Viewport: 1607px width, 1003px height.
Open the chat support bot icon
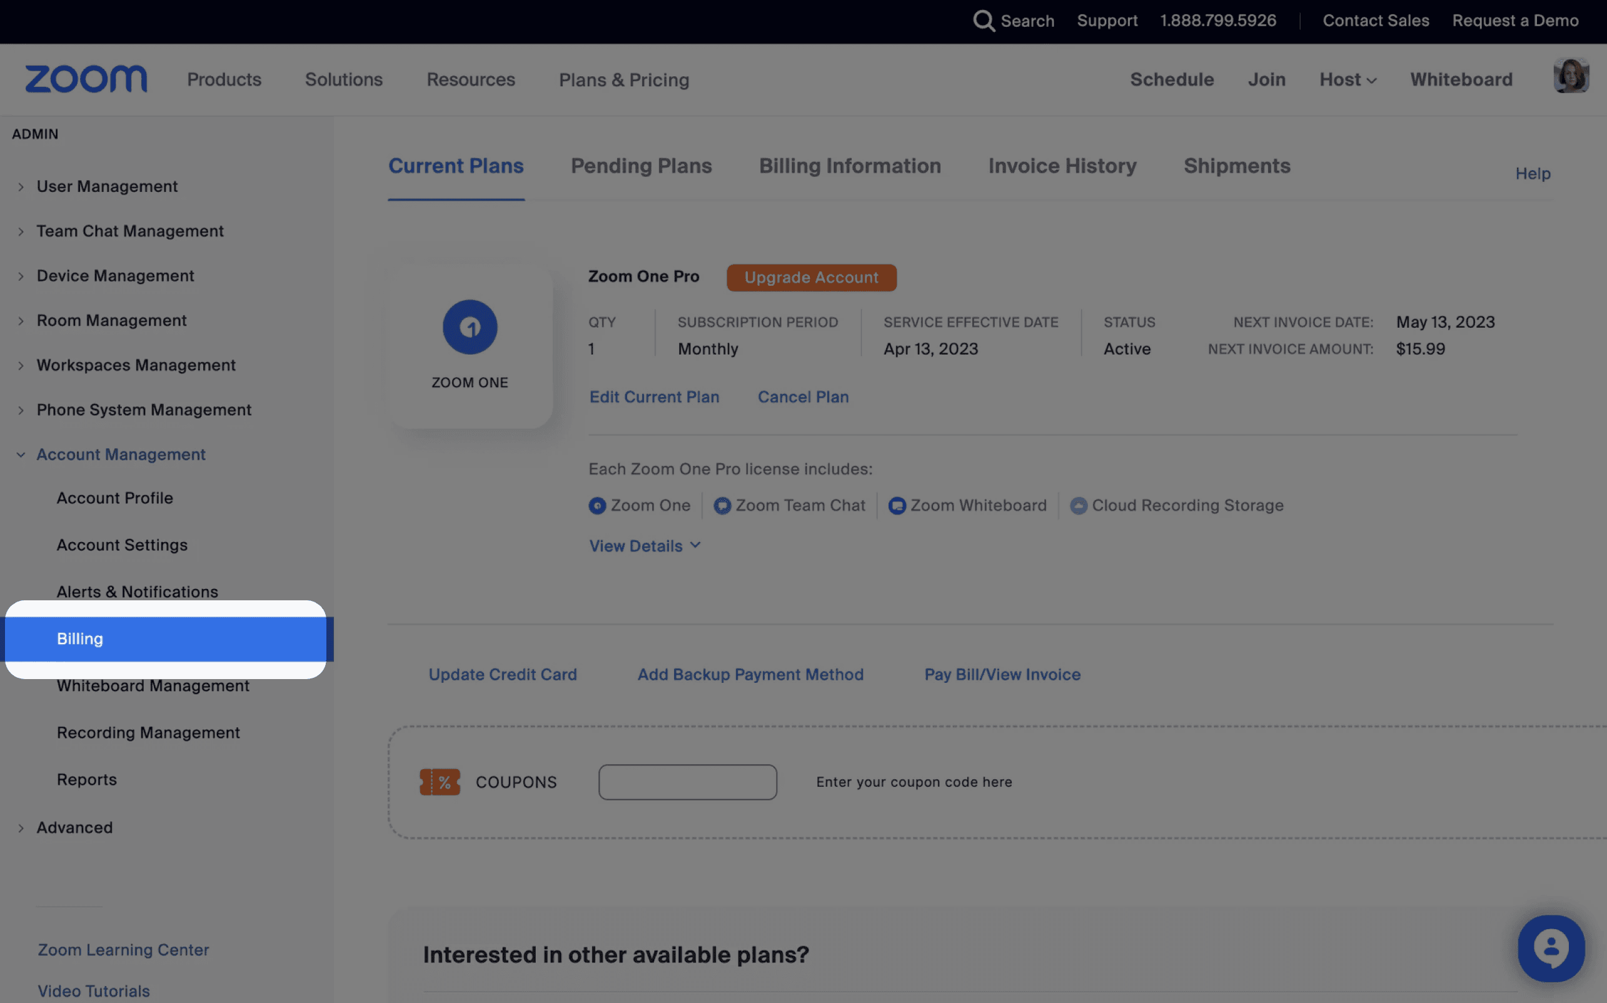(x=1551, y=948)
